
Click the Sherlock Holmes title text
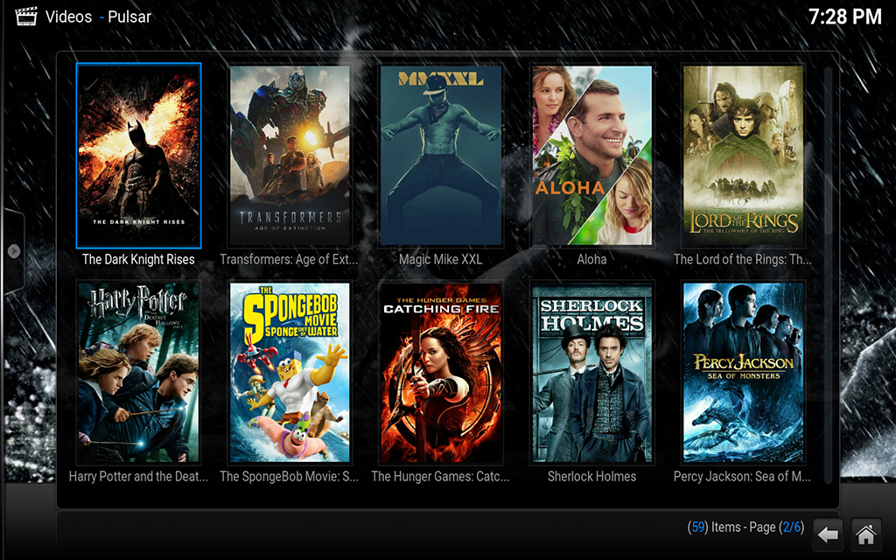591,477
